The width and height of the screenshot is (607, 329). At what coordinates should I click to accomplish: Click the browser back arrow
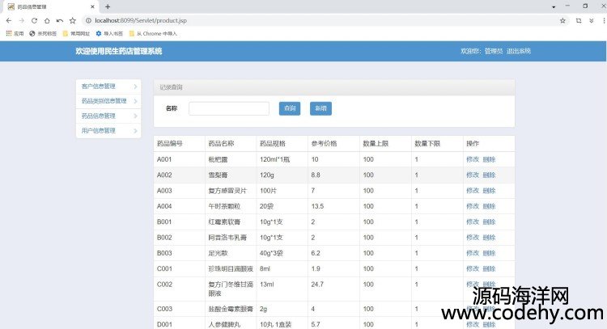9,20
